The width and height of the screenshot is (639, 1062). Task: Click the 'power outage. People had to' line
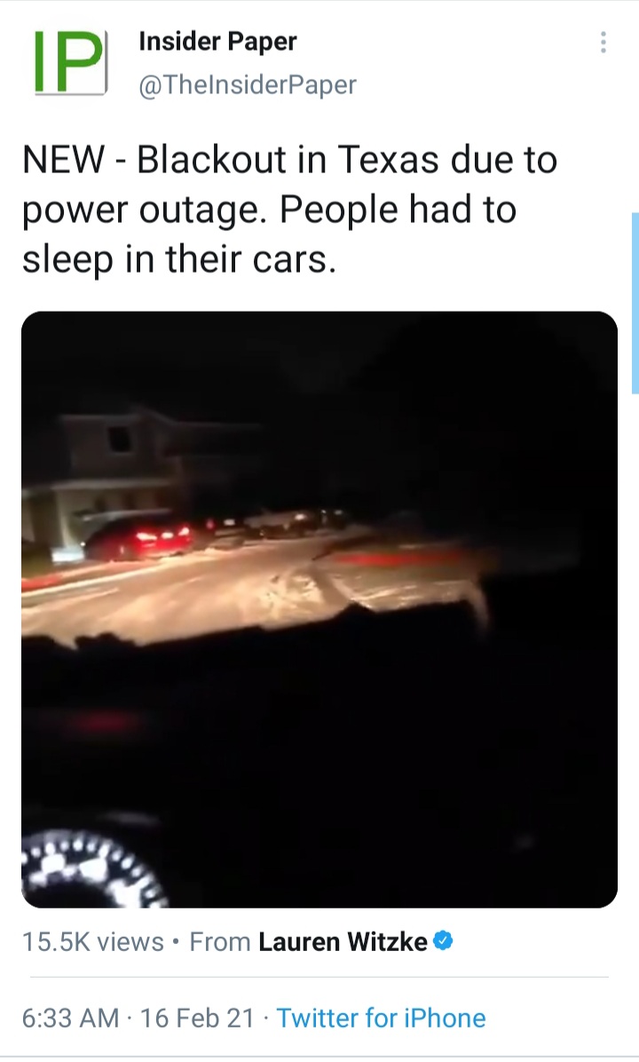[x=270, y=210]
